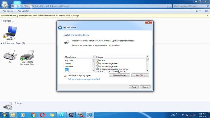
Task: Select HP 915 printer
Action: pyautogui.click(x=102, y=61)
